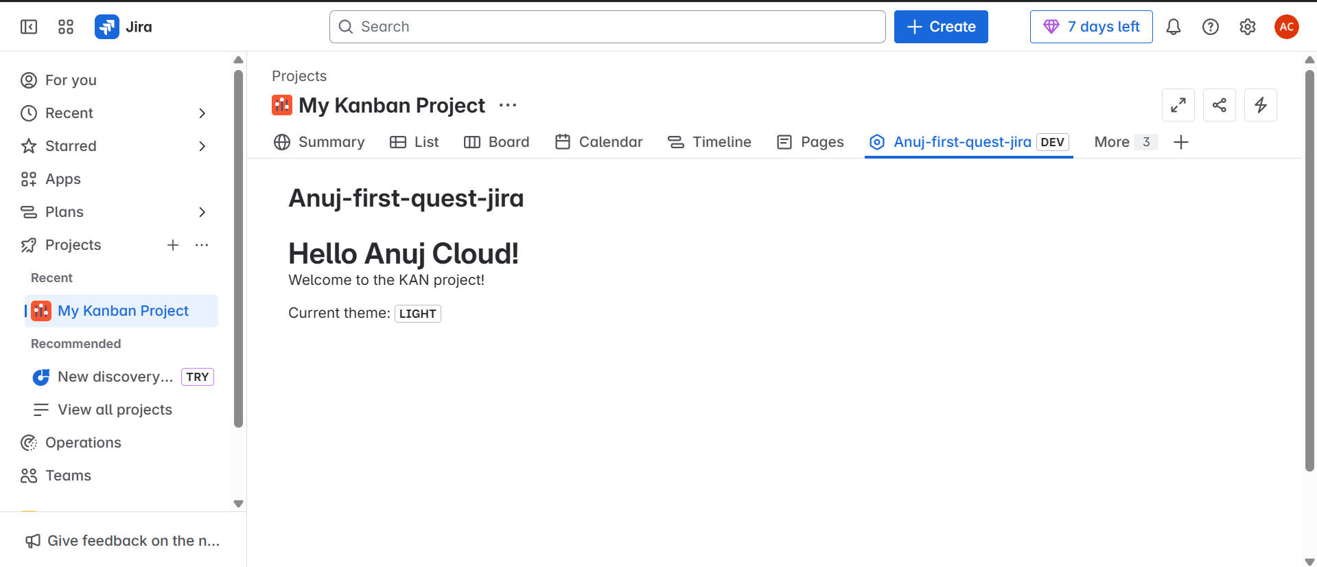Collapse the sidebar using top-left icon
Screen dimensions: 1317x567
tap(29, 27)
